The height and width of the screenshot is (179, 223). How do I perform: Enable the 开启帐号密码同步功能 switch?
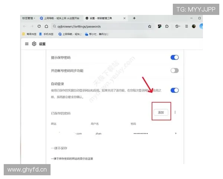pyautogui.click(x=175, y=70)
